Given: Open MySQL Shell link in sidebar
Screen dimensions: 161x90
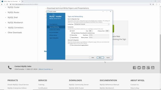Looking at the screenshot, I should click(13, 17).
